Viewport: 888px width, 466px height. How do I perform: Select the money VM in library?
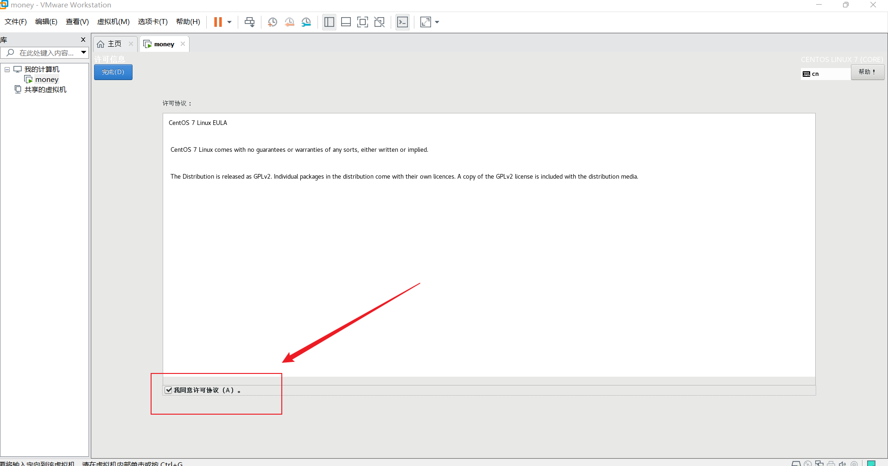[46, 80]
